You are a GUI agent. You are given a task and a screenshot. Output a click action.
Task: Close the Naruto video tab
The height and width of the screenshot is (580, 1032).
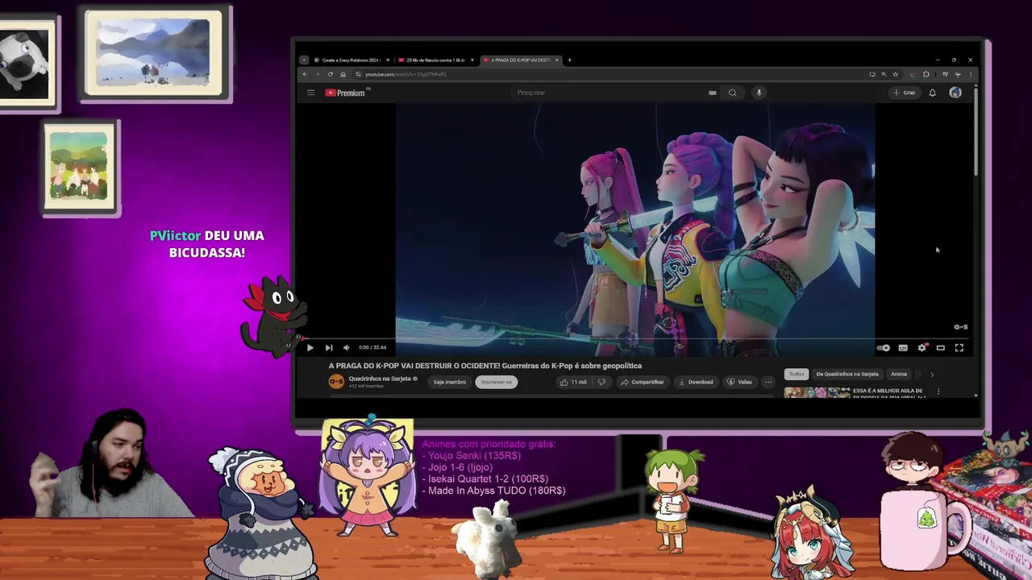(x=472, y=60)
